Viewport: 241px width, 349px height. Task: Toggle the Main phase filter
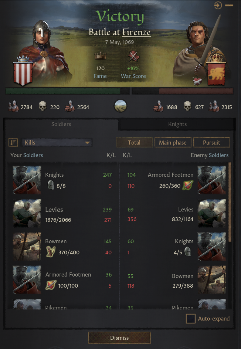(173, 142)
